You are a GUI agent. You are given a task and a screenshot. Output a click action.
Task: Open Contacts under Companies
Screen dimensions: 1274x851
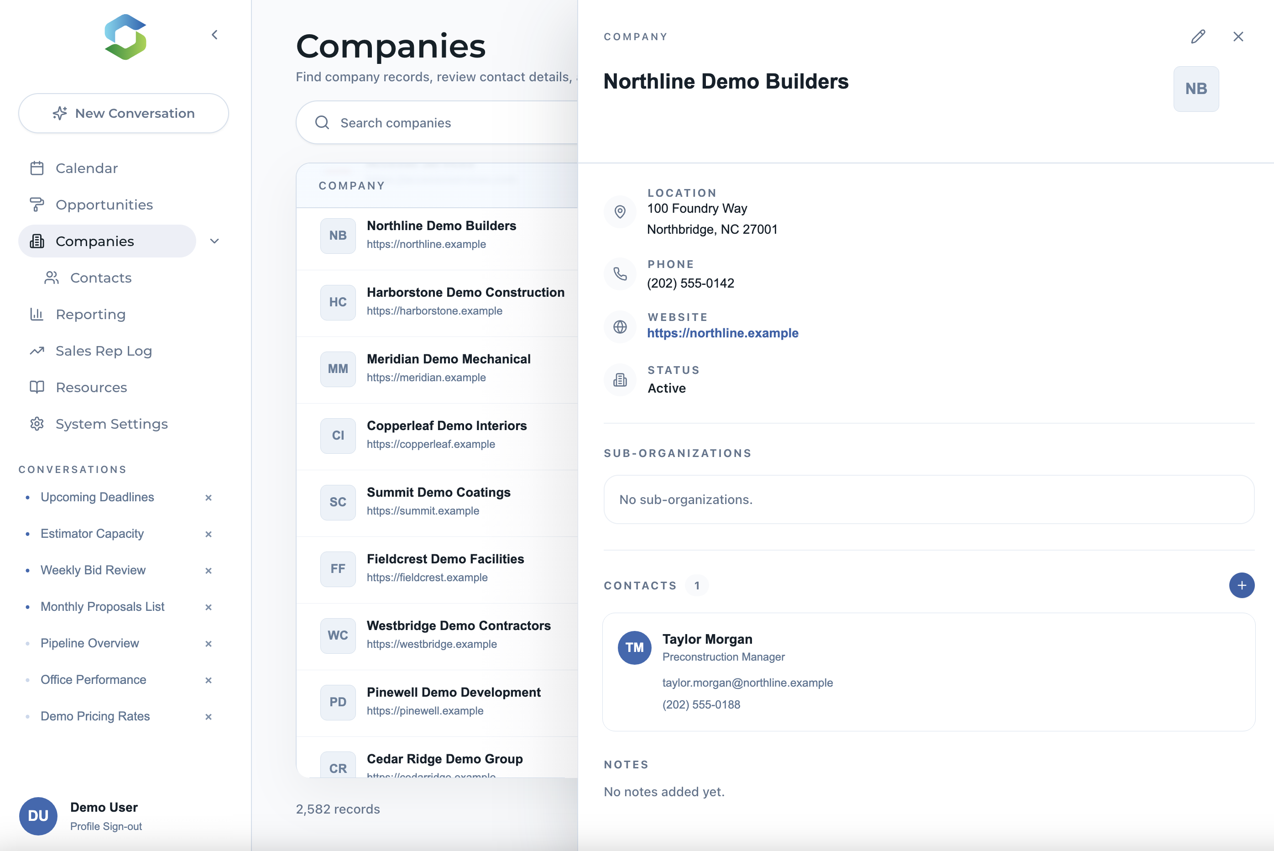pyautogui.click(x=101, y=278)
